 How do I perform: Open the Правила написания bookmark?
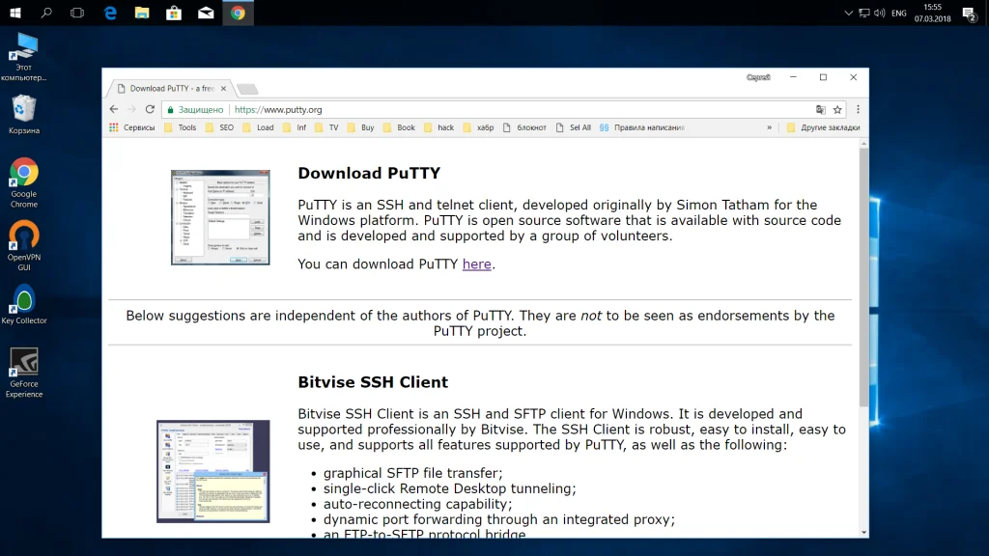[642, 127]
